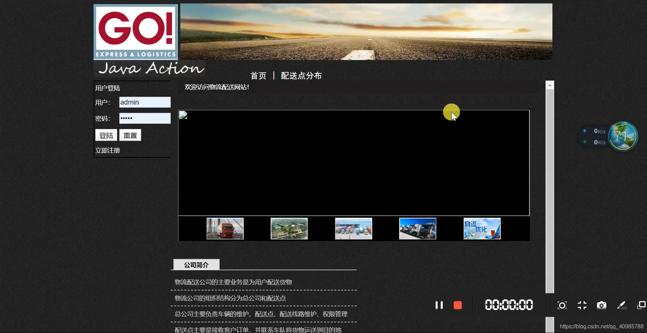
Task: Select the aerial building complex thumbnail
Action: coord(289,228)
